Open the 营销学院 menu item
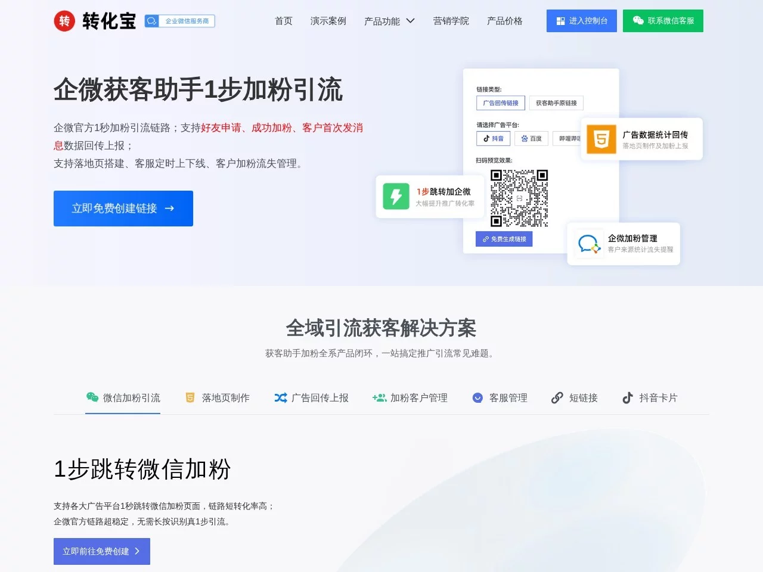Viewport: 763px width, 572px height. click(x=451, y=21)
